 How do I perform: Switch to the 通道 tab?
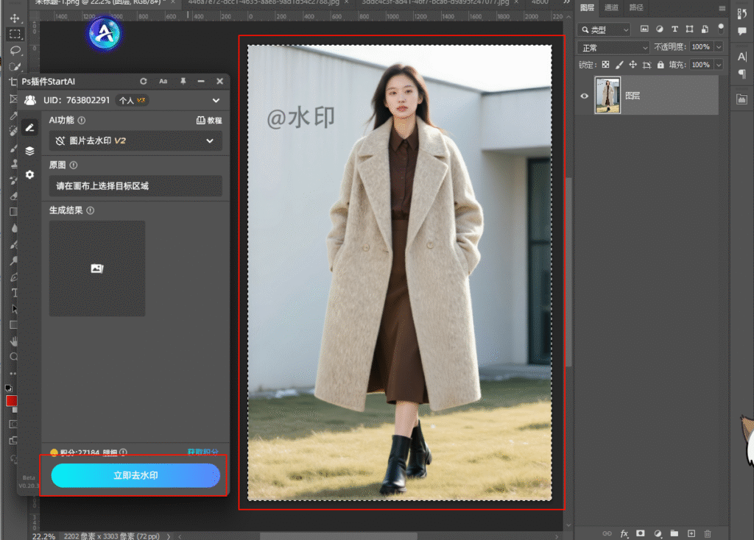coord(611,7)
